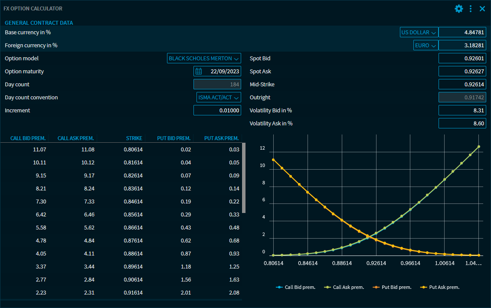491x308 pixels.
Task: Select the Mid-Strike input field
Action: tap(462, 85)
